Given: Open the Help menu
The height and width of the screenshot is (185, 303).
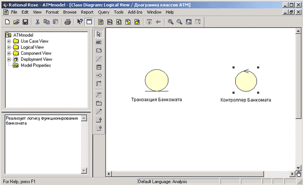Looking at the screenshot, I should 169,12.
